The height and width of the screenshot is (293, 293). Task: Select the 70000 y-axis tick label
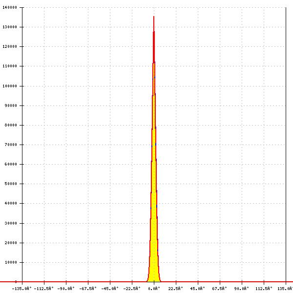[x=11, y=145]
